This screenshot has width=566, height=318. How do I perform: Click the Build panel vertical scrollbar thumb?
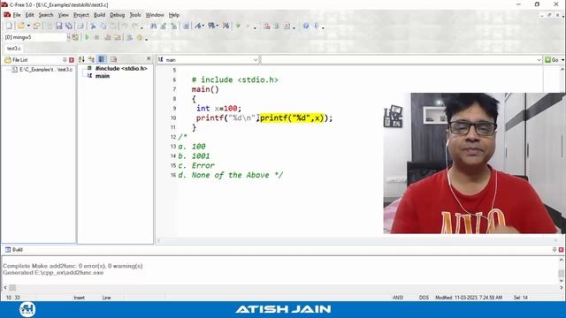pos(561,273)
